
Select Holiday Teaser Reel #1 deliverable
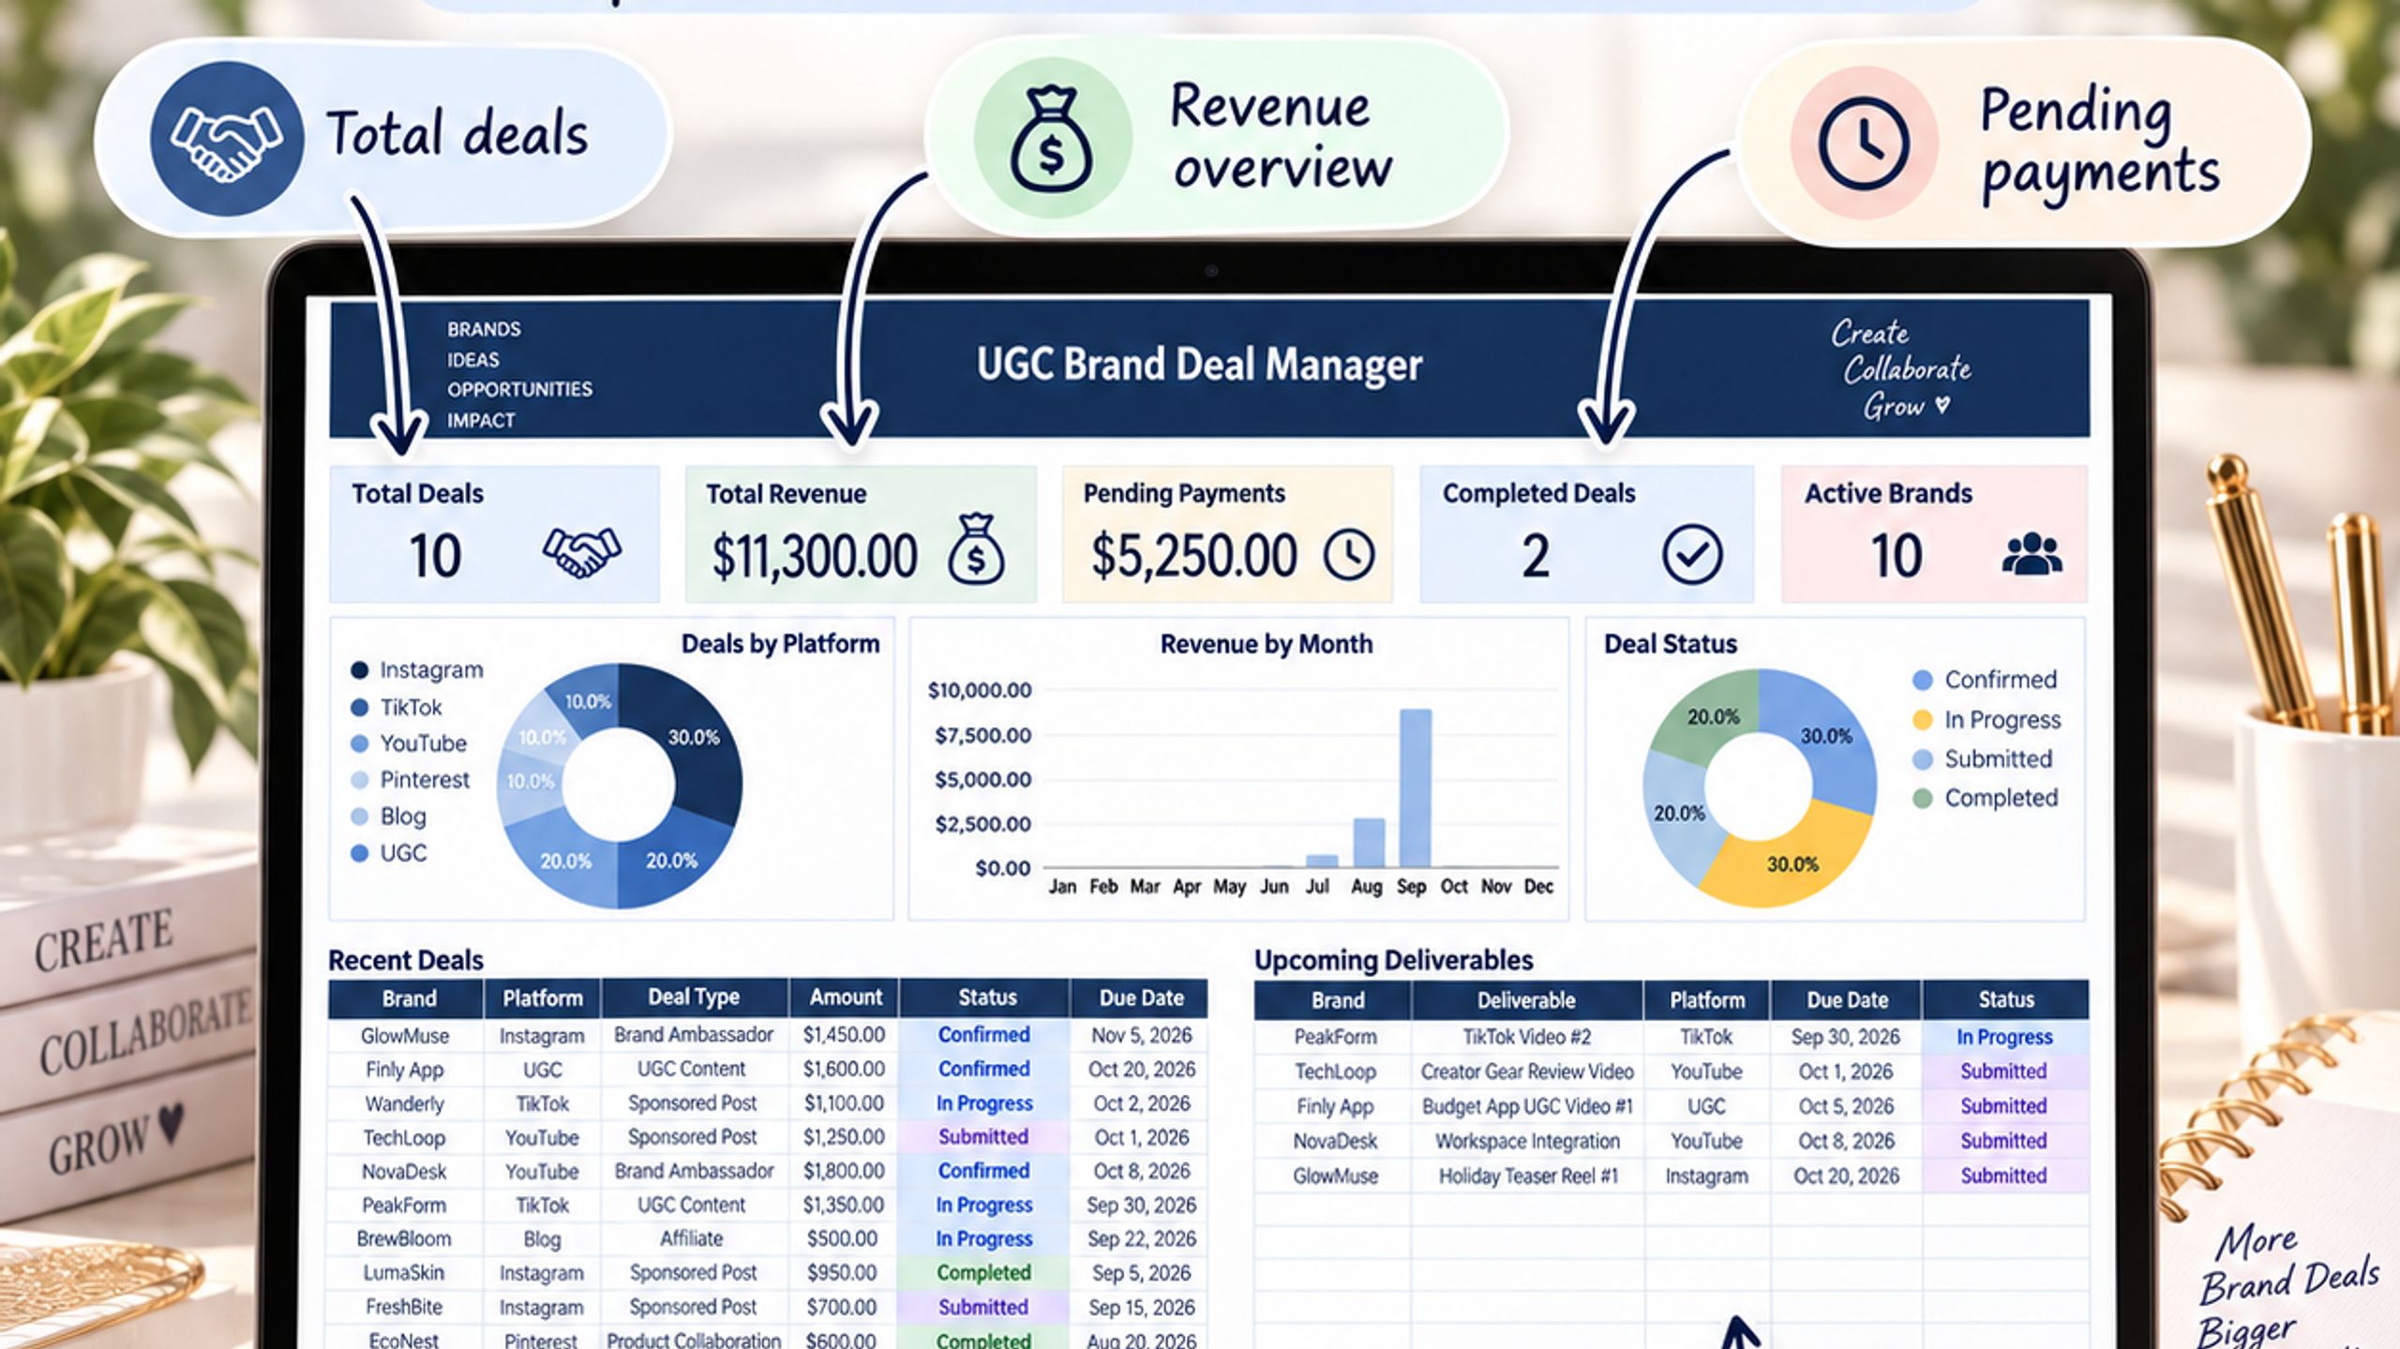pos(1528,1176)
